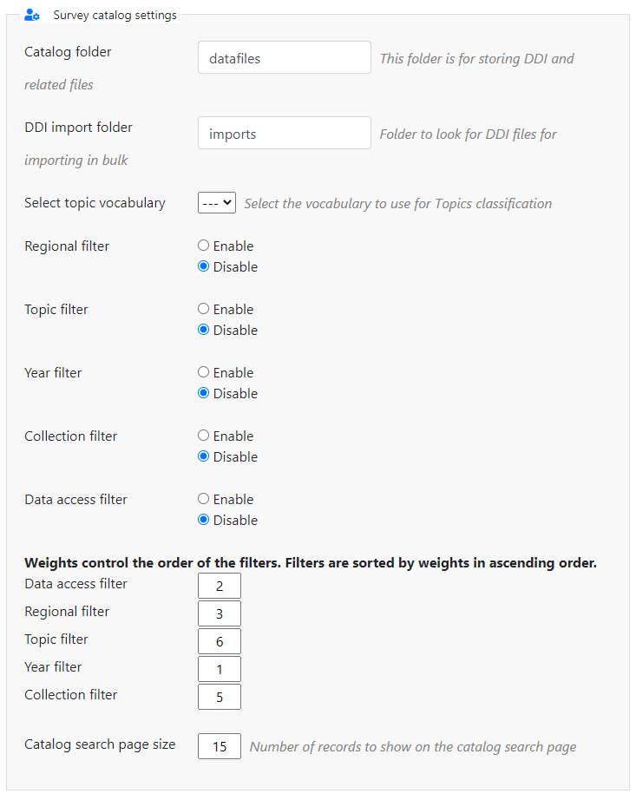
Task: Focus the Data access filter weight box
Action: [x=220, y=586]
